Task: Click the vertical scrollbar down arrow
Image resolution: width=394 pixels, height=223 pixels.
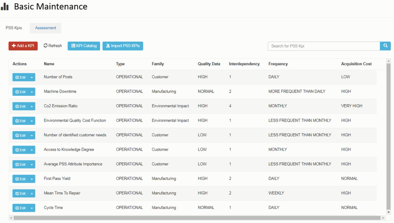Action: (389, 212)
